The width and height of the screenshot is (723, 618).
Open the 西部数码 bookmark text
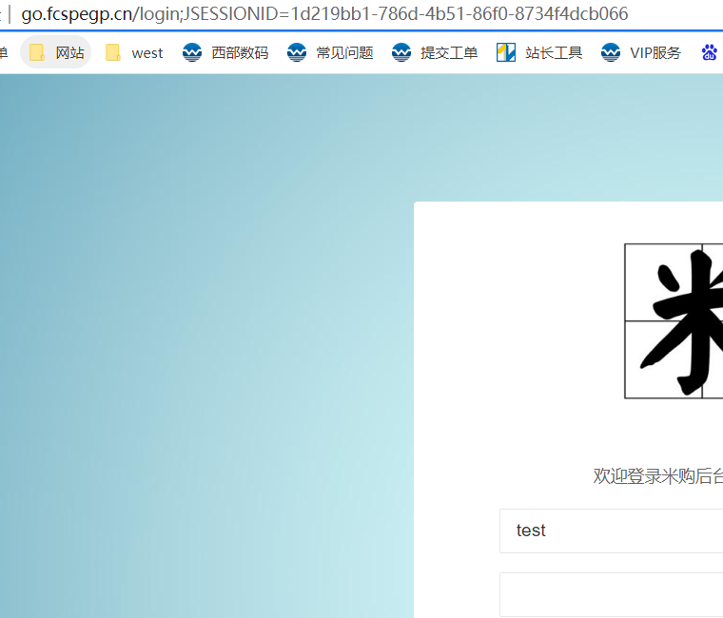[240, 52]
